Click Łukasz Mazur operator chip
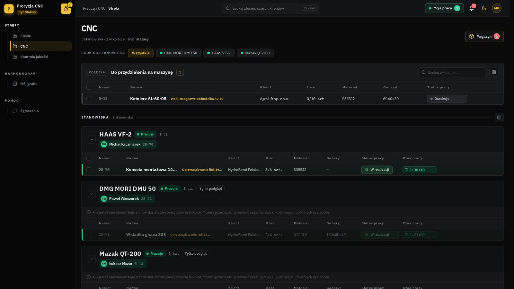Image resolution: width=514 pixels, height=289 pixels. click(123, 264)
